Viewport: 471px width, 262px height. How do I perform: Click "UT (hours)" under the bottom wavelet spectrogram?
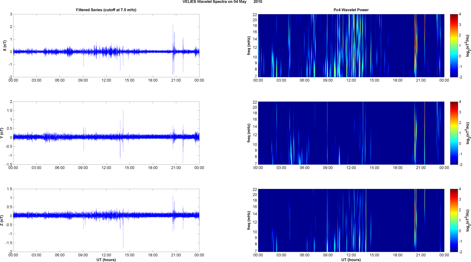point(351,260)
